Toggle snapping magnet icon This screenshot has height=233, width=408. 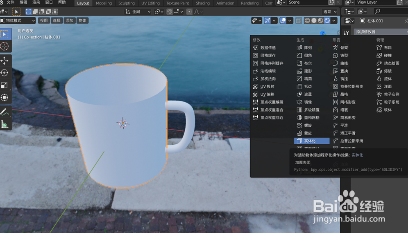(x=170, y=12)
